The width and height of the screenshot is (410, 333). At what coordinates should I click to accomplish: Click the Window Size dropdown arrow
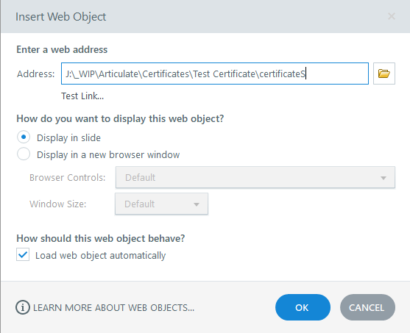pyautogui.click(x=197, y=204)
